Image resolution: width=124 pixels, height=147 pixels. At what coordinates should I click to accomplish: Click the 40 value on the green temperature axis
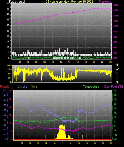(115, 91)
